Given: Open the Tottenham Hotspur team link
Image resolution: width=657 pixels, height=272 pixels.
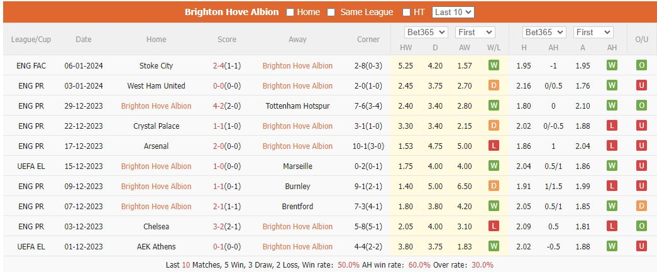Looking at the screenshot, I should click(297, 106).
